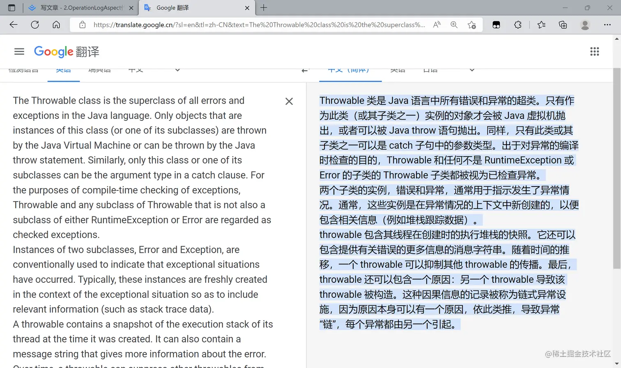
Task: Open the zoom magnifier icon
Action: [x=454, y=25]
